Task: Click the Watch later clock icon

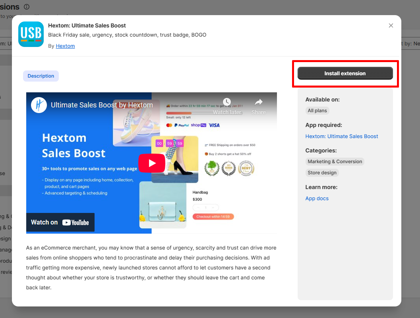Action: (x=227, y=102)
